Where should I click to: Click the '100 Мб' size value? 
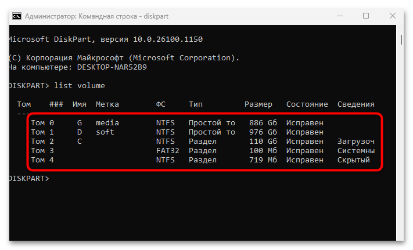coord(263,151)
